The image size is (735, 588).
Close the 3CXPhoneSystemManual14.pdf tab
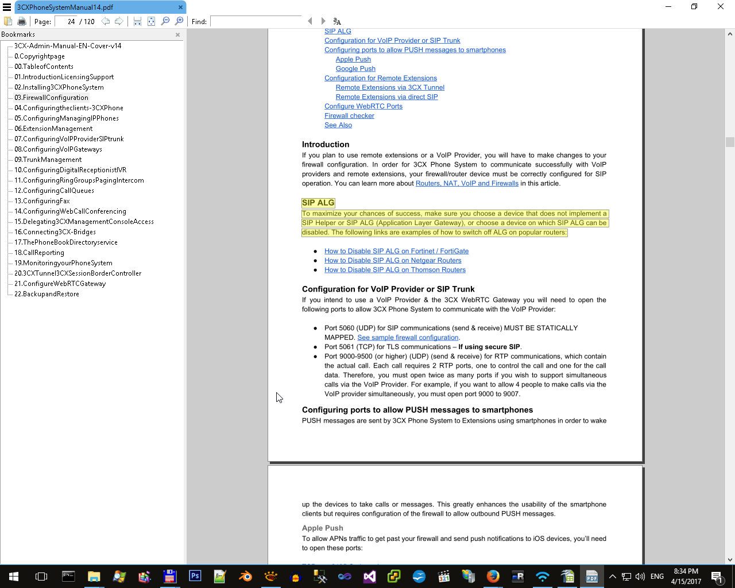(x=180, y=7)
